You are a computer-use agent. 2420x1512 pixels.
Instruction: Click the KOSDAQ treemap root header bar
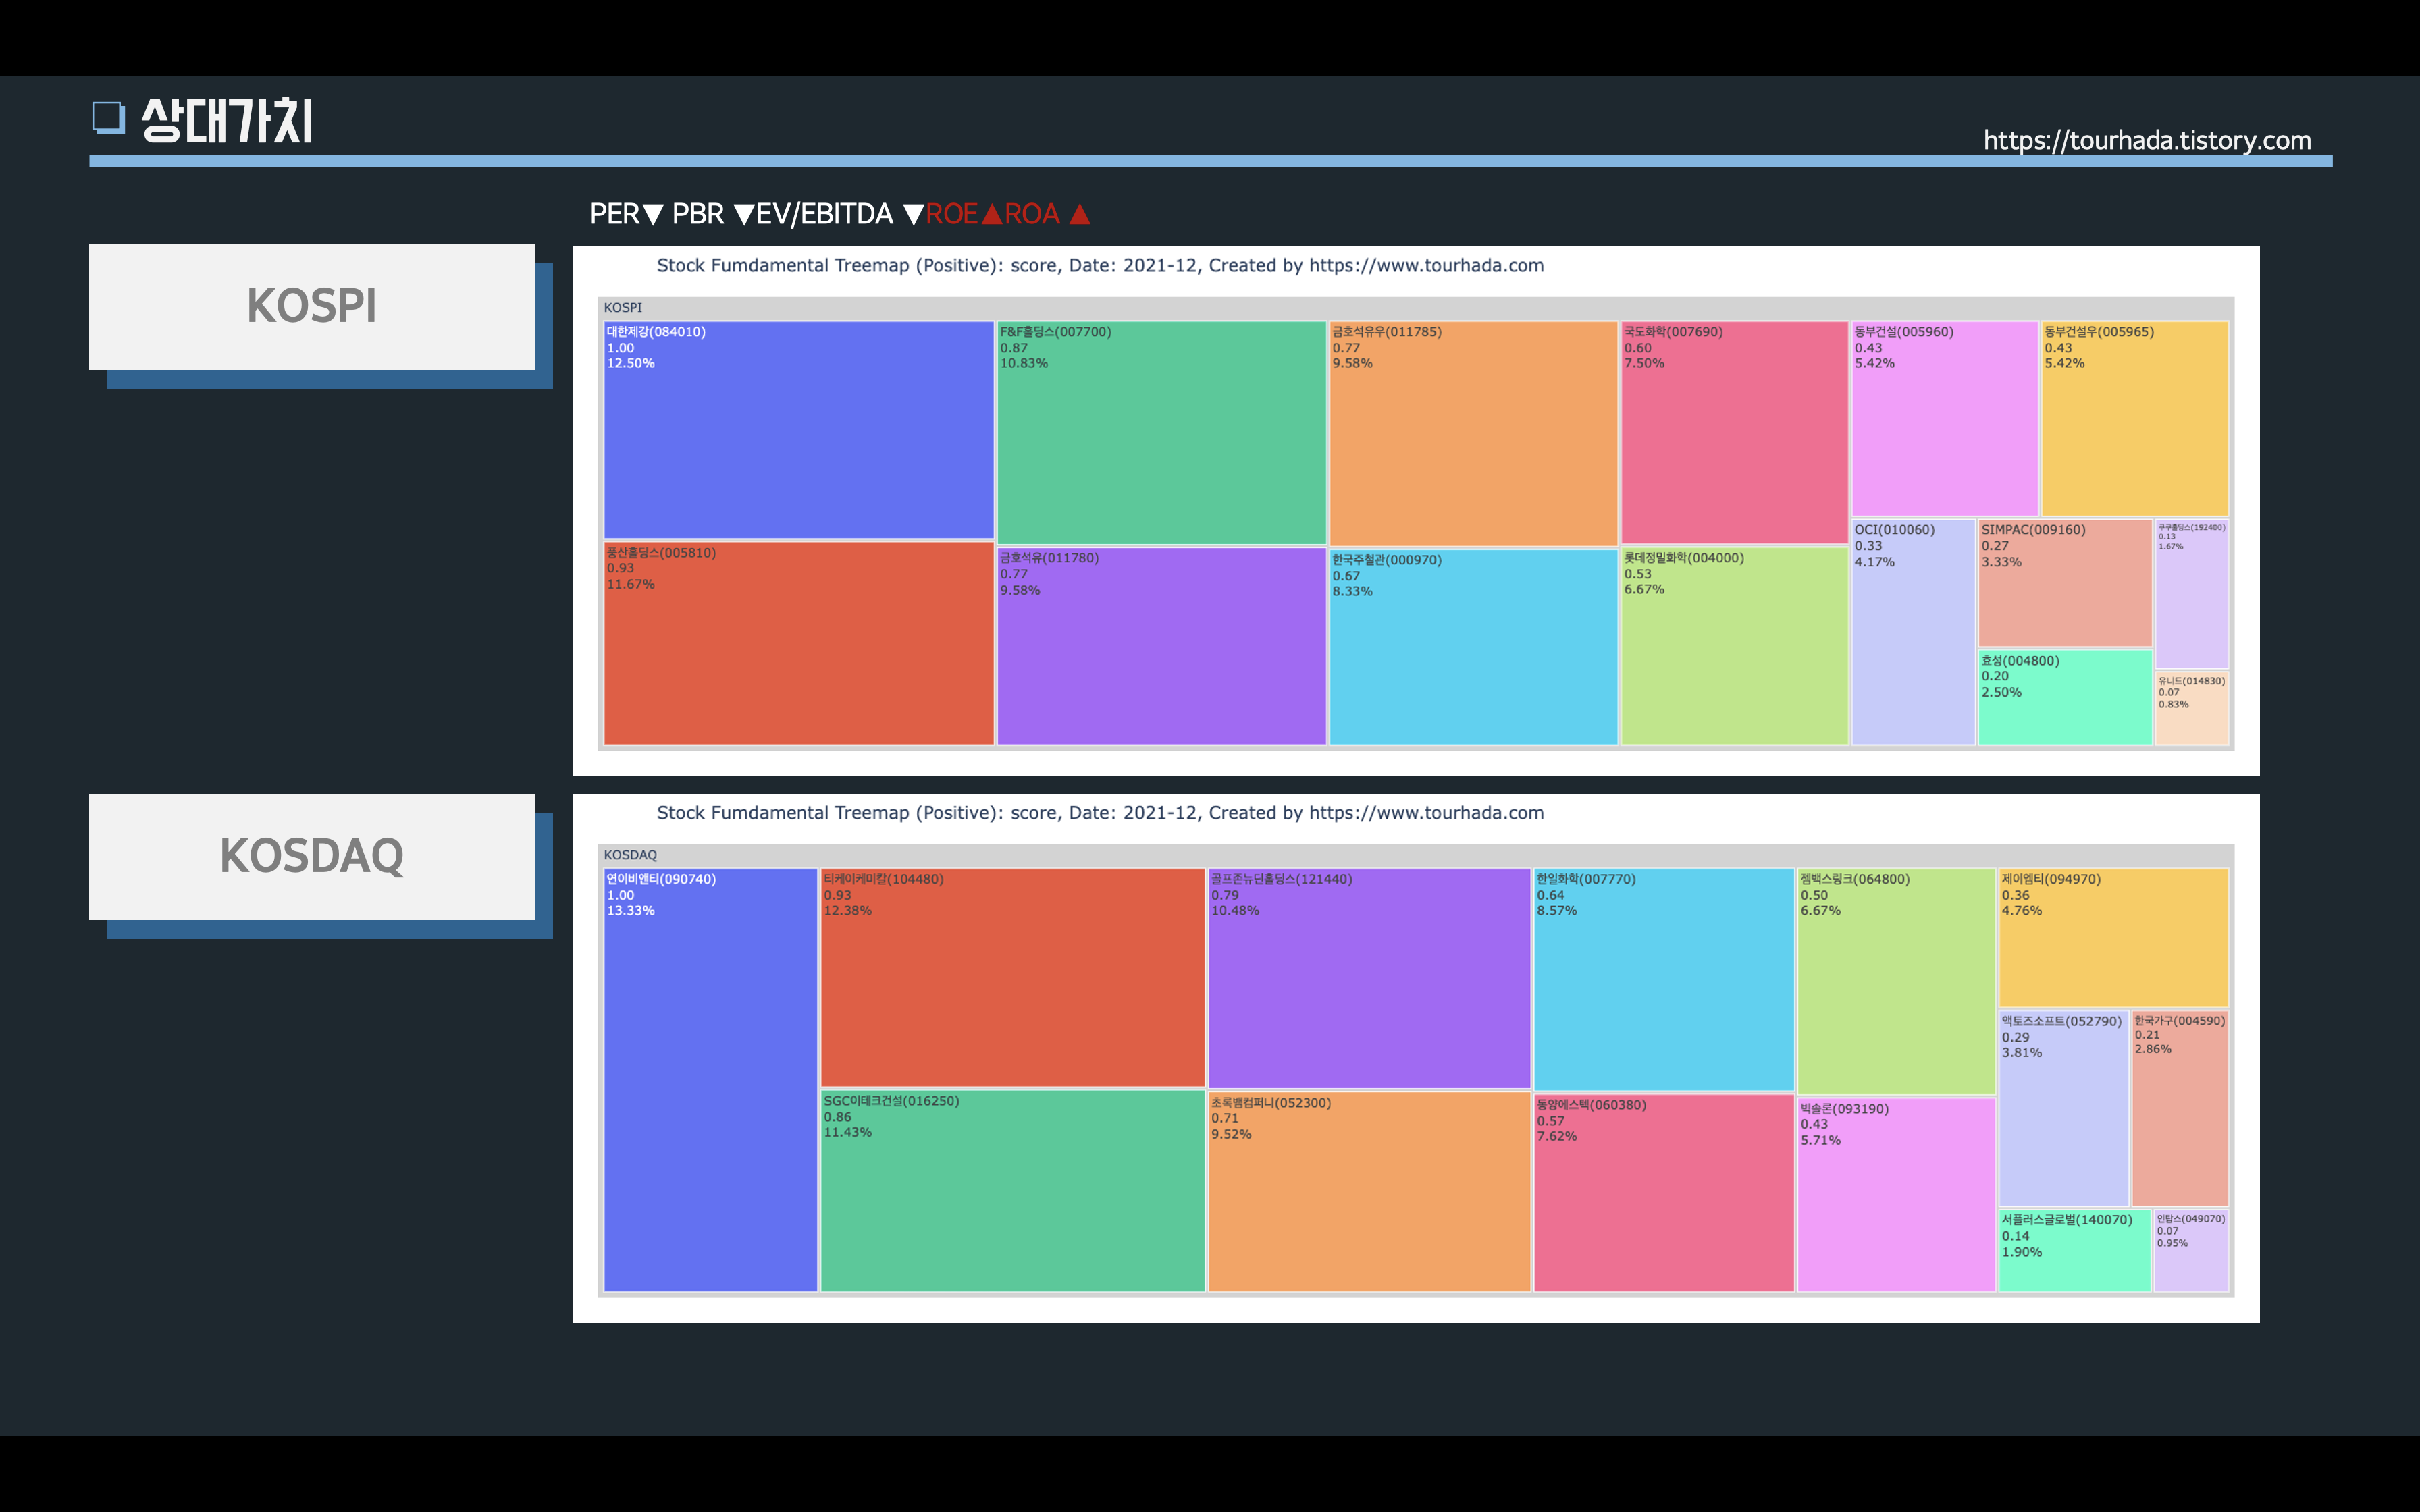(x=1415, y=855)
